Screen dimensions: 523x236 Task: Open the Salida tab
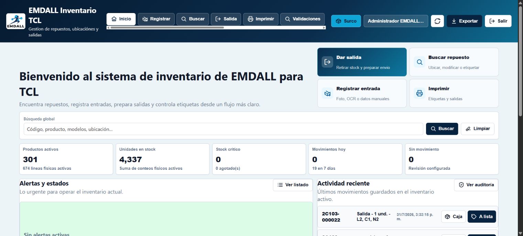226,19
